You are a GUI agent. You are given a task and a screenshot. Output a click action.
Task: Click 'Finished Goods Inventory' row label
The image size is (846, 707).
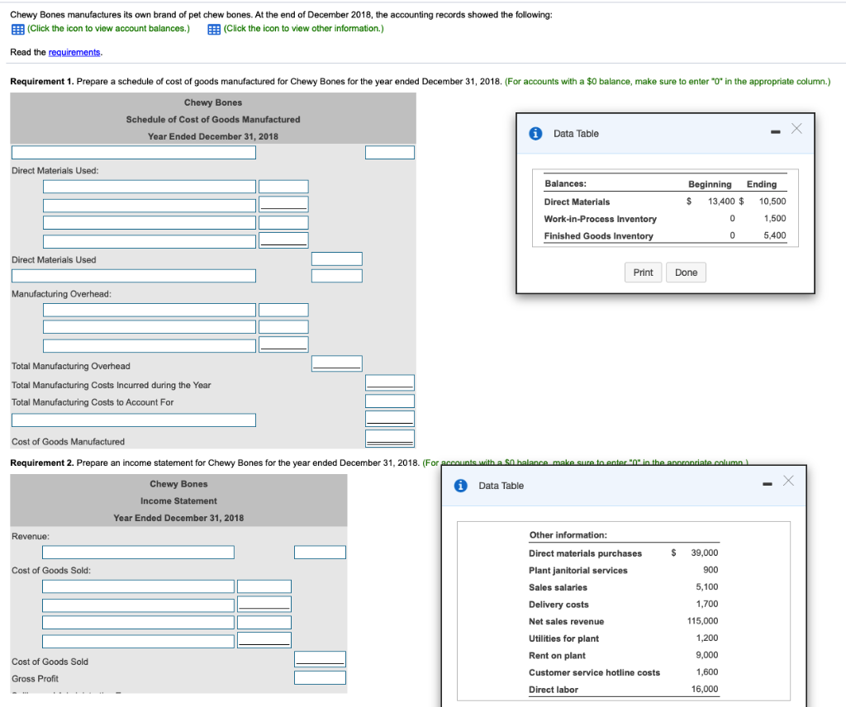pos(598,235)
